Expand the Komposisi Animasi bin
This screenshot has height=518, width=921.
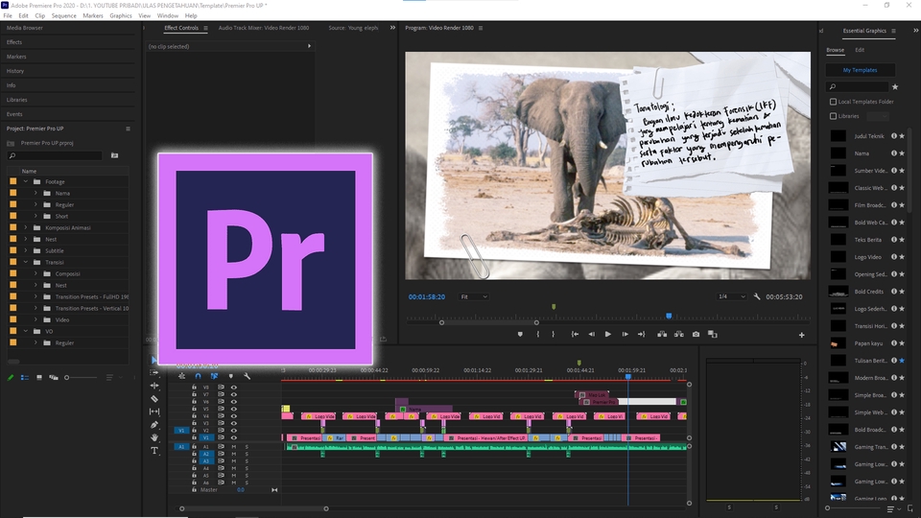click(x=26, y=227)
